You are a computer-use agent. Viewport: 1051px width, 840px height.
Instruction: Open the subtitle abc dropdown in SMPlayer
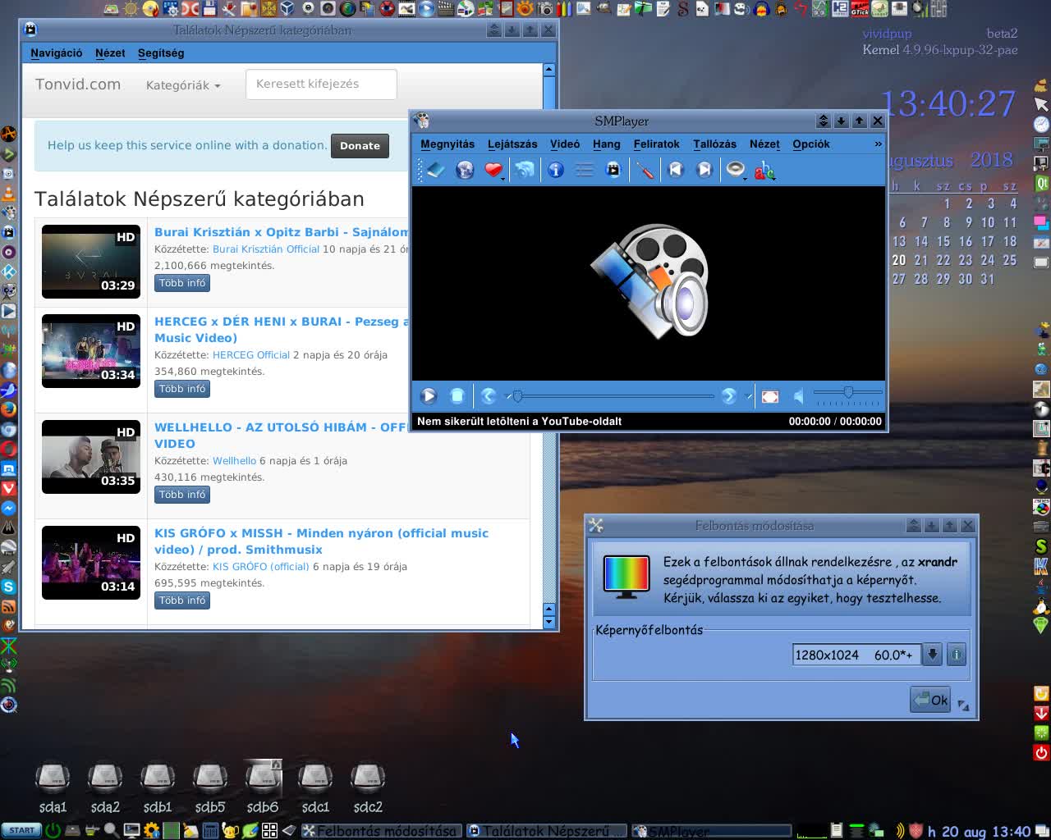pos(764,170)
